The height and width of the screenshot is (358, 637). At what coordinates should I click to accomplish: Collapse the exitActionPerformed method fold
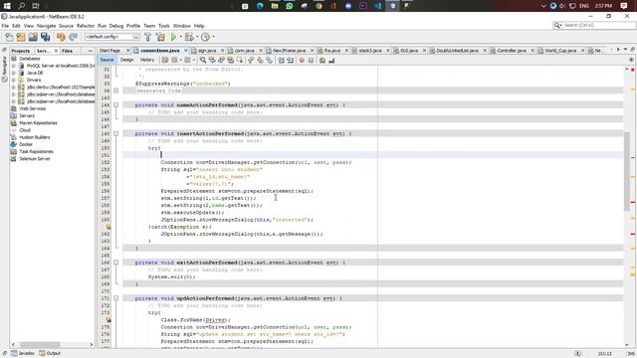click(x=115, y=263)
